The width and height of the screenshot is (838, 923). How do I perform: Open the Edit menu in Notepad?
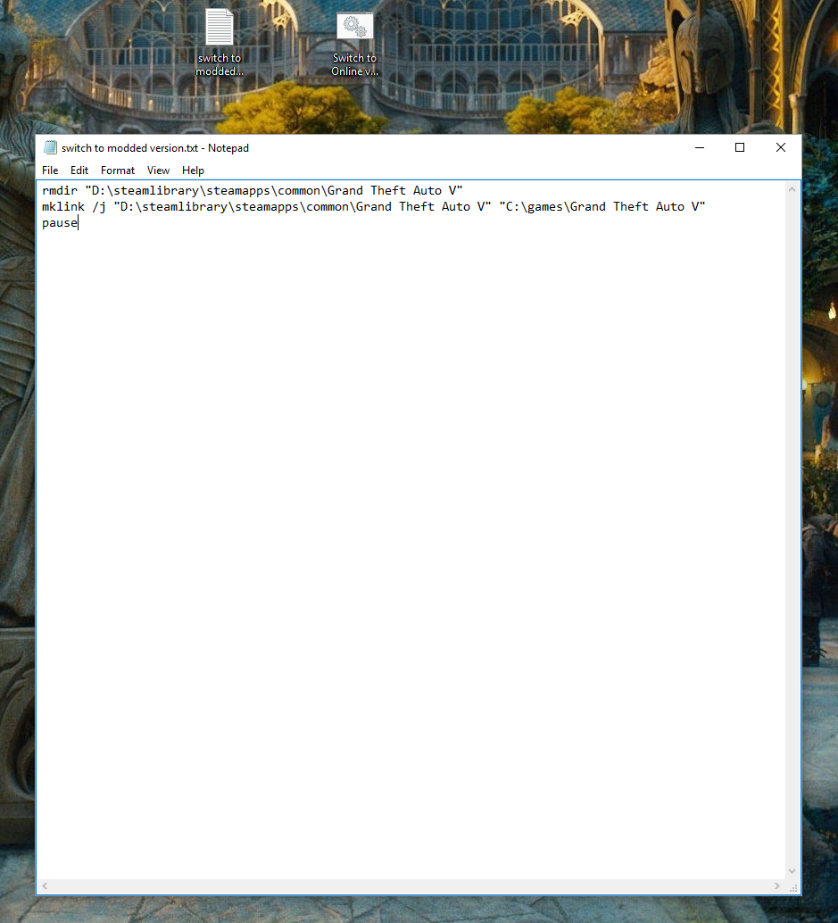[x=79, y=170]
